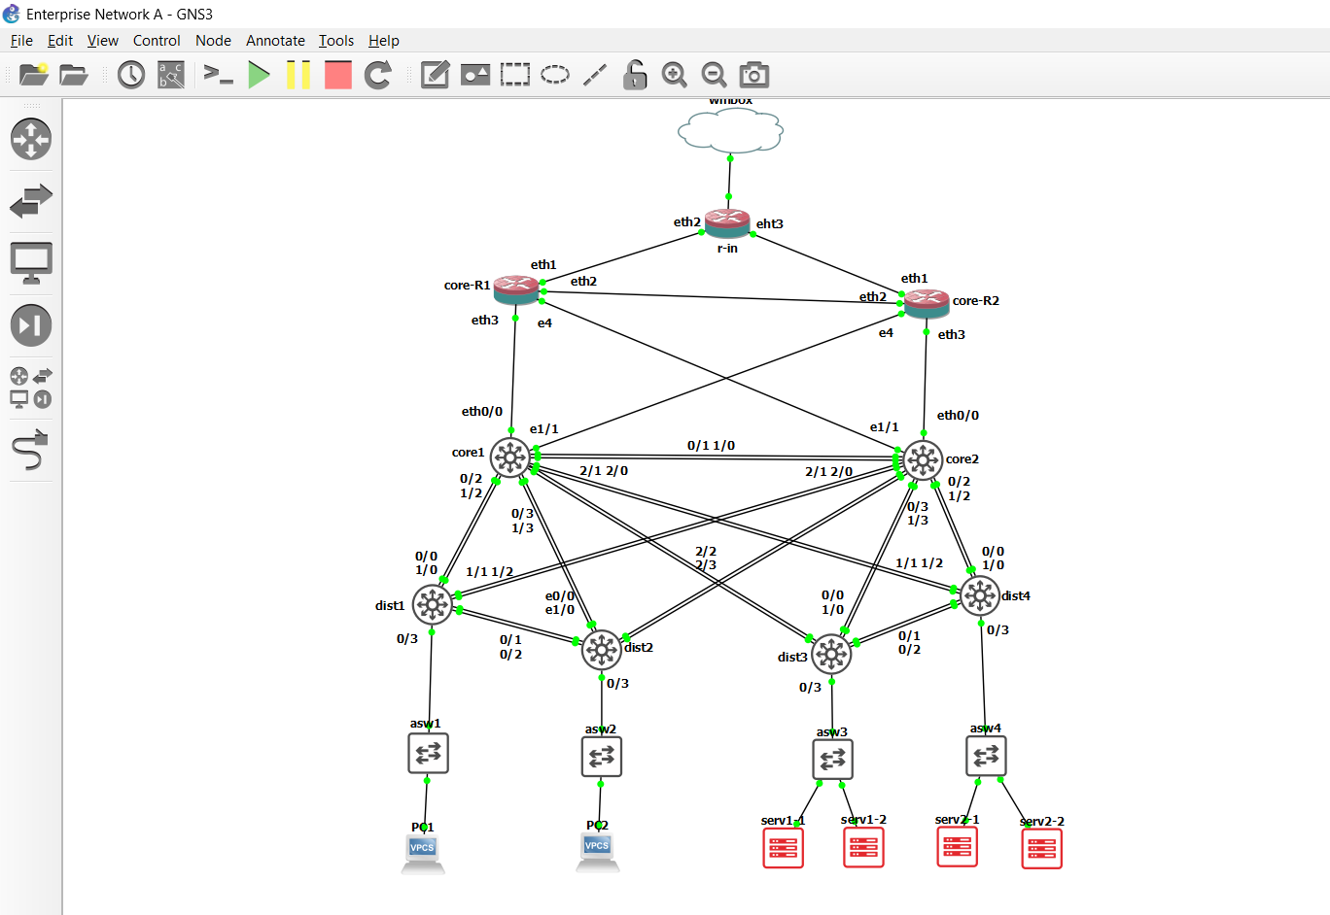The width and height of the screenshot is (1330, 915).
Task: Open the console to all devices
Action: (218, 75)
